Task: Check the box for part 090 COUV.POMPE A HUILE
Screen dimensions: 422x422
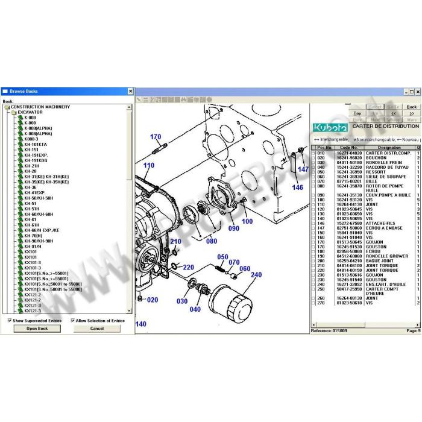Action: coord(313,195)
